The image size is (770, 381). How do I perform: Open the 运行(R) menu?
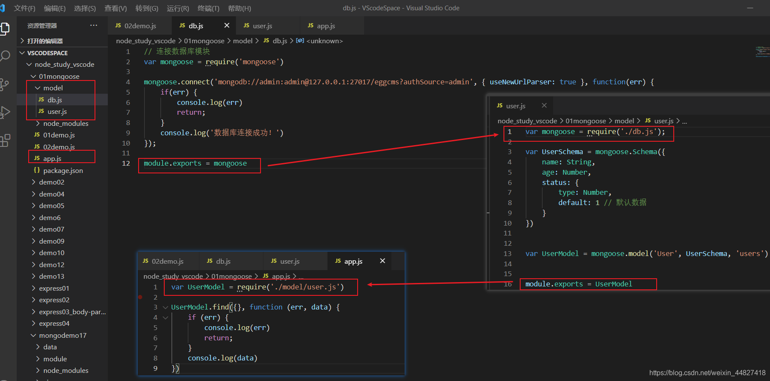pyautogui.click(x=178, y=8)
